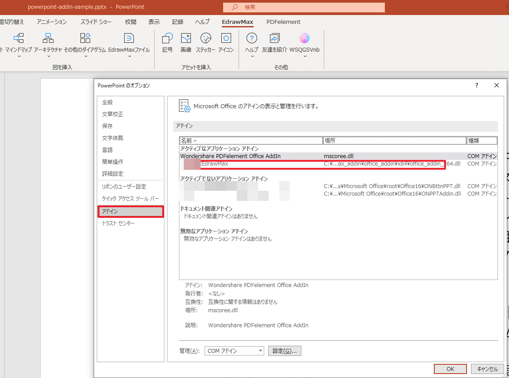The height and width of the screenshot is (378, 509).
Task: Expand the EdrawMax file dropdown arrow
Action: click(x=129, y=57)
